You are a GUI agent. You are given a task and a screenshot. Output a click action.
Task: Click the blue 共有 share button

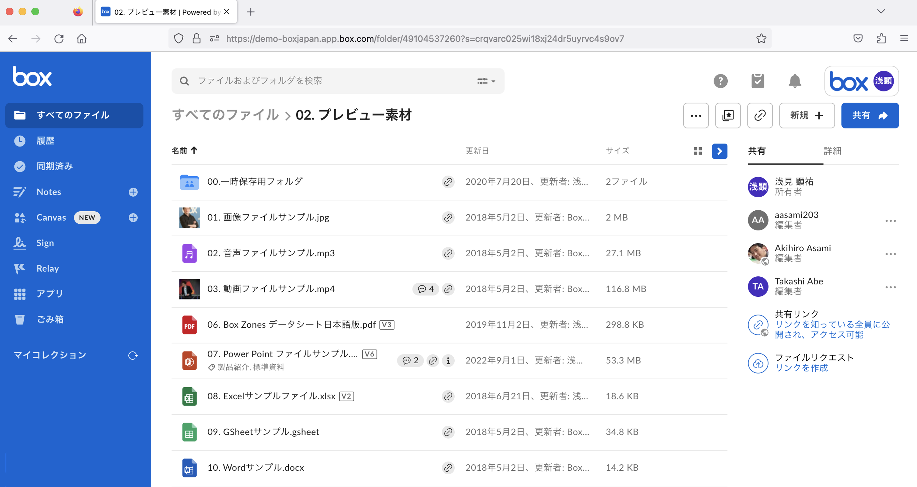pyautogui.click(x=870, y=115)
